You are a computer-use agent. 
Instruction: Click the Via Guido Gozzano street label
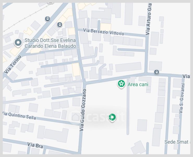83,110
